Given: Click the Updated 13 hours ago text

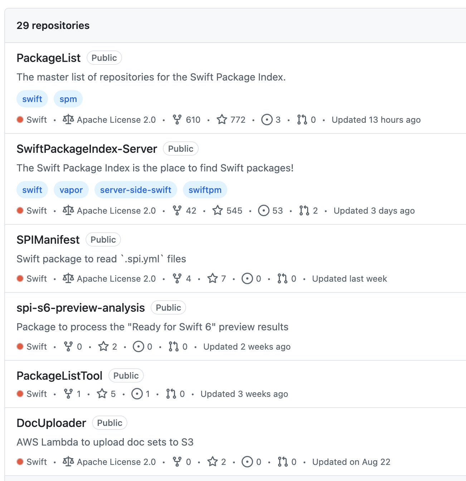Looking at the screenshot, I should click(x=376, y=120).
